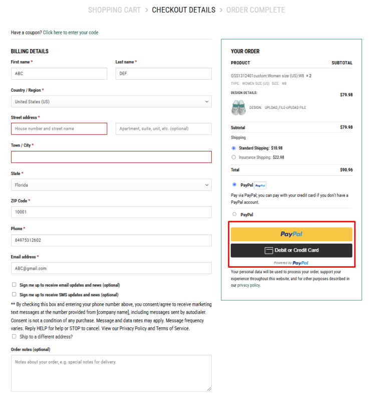Click the yellow PayPal checkout button
The width and height of the screenshot is (375, 401).
coord(291,234)
